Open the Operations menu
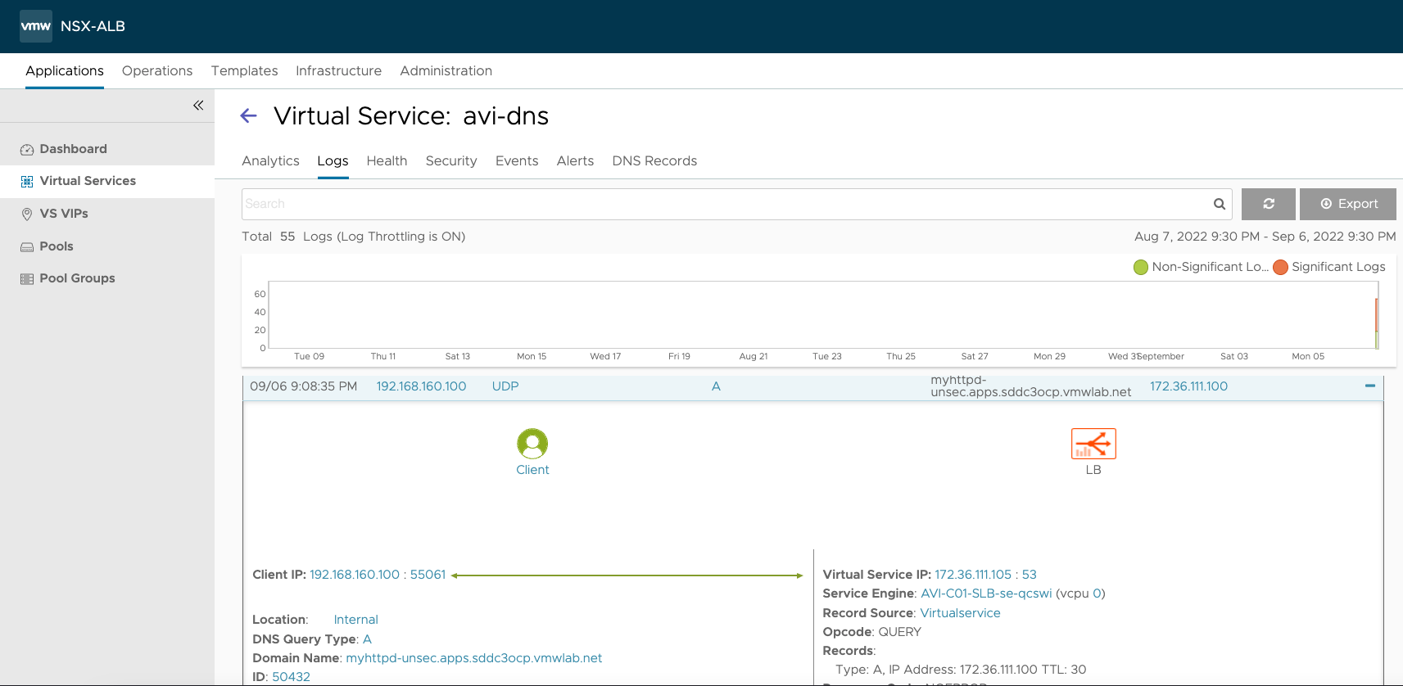 157,71
